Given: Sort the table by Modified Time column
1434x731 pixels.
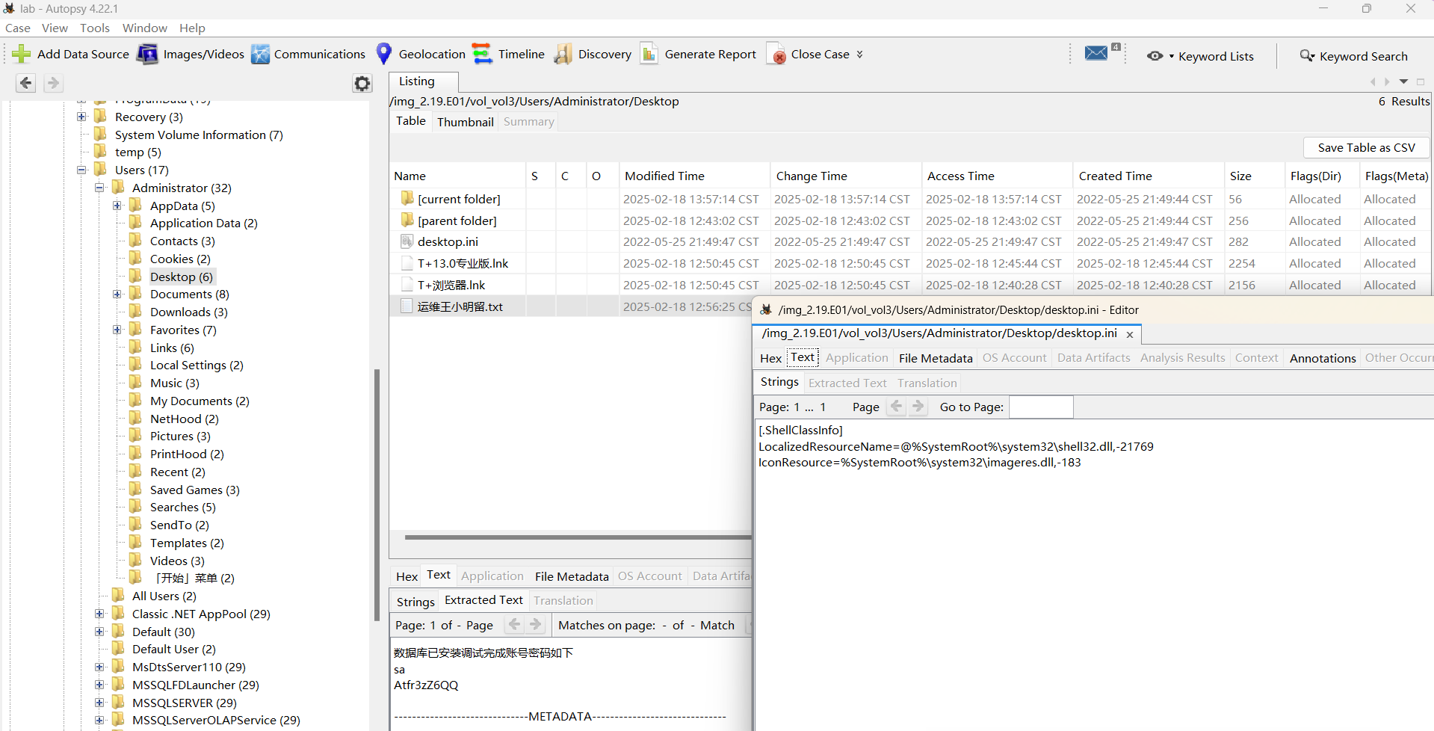Looking at the screenshot, I should point(695,176).
